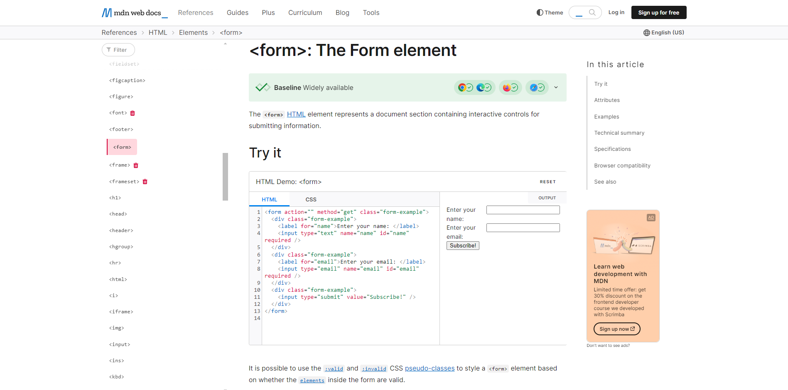
Task: Click the Firefox browser support icon
Action: 506,87
